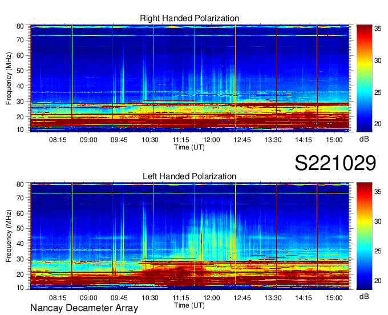
Task: Click the 20 tick on Right Handed color bar
Action: pyautogui.click(x=378, y=124)
